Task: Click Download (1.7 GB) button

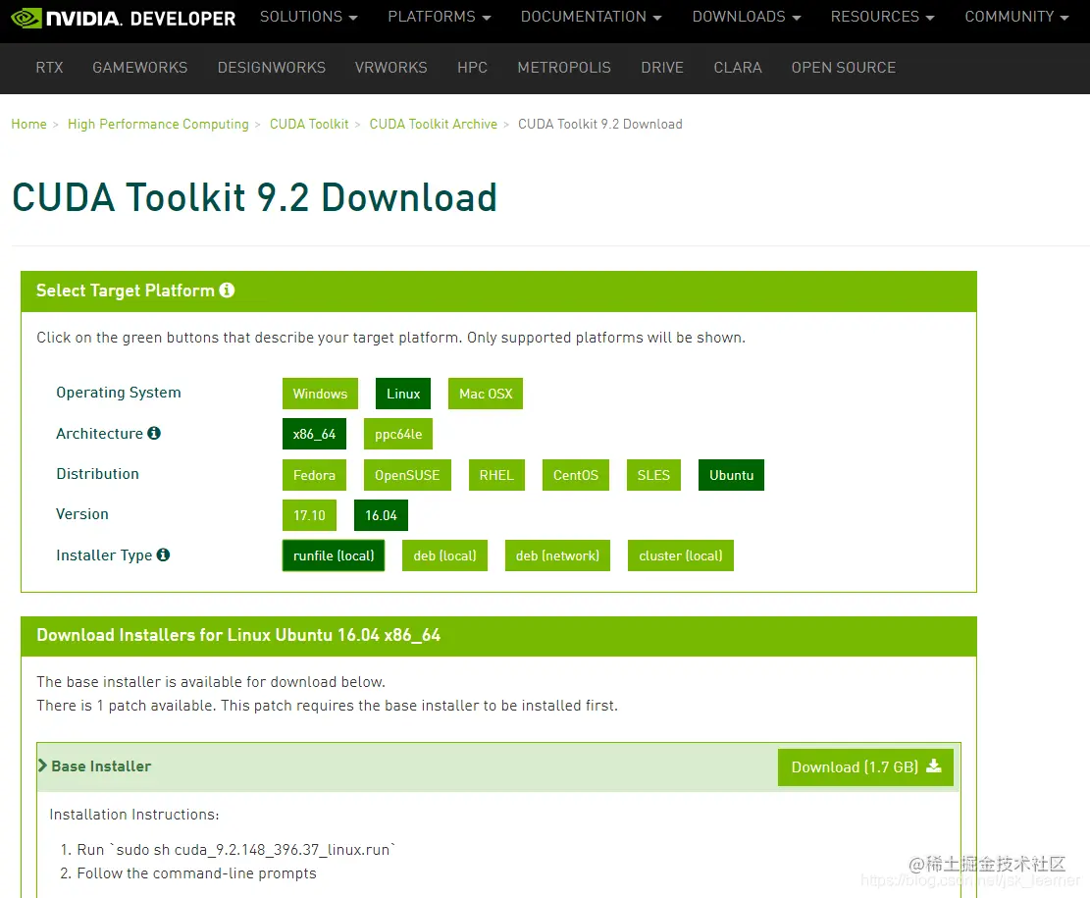Action: tap(865, 767)
